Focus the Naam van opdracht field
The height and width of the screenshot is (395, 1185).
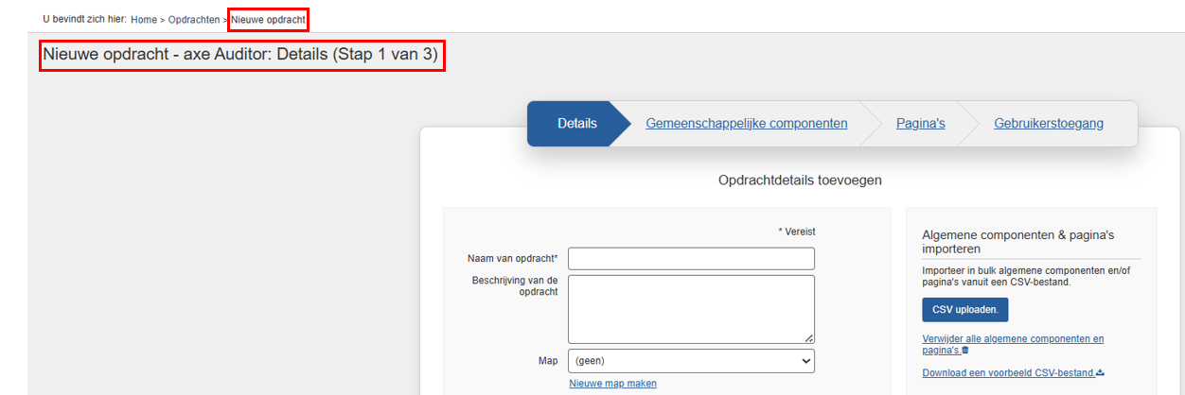point(691,259)
